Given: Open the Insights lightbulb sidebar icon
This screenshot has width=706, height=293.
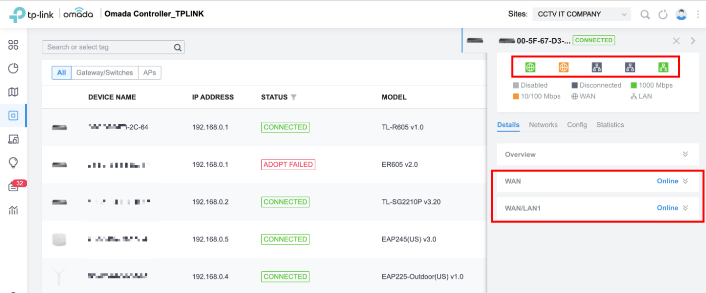Looking at the screenshot, I should 14,163.
